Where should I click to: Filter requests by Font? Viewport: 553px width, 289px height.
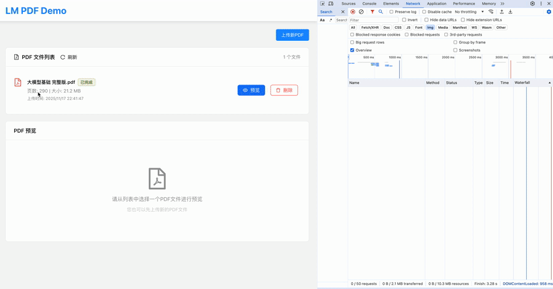[419, 27]
